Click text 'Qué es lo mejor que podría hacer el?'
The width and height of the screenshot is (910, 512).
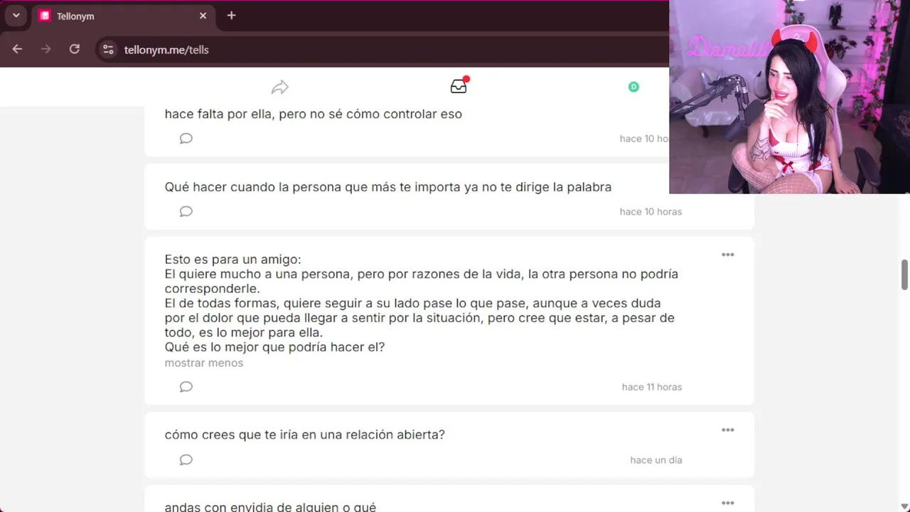274,348
